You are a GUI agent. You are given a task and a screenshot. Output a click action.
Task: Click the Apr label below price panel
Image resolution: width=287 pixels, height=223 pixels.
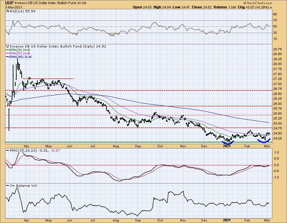pos(26,146)
